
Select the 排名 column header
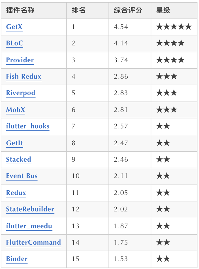(x=79, y=10)
